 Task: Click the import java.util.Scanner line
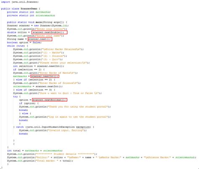(x=20, y=2)
